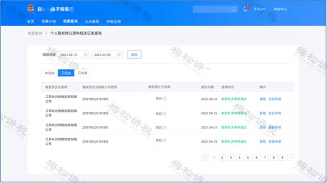This screenshot has height=183, width=327.
Task: Go to page 8 in pagination
Action: pos(274,157)
